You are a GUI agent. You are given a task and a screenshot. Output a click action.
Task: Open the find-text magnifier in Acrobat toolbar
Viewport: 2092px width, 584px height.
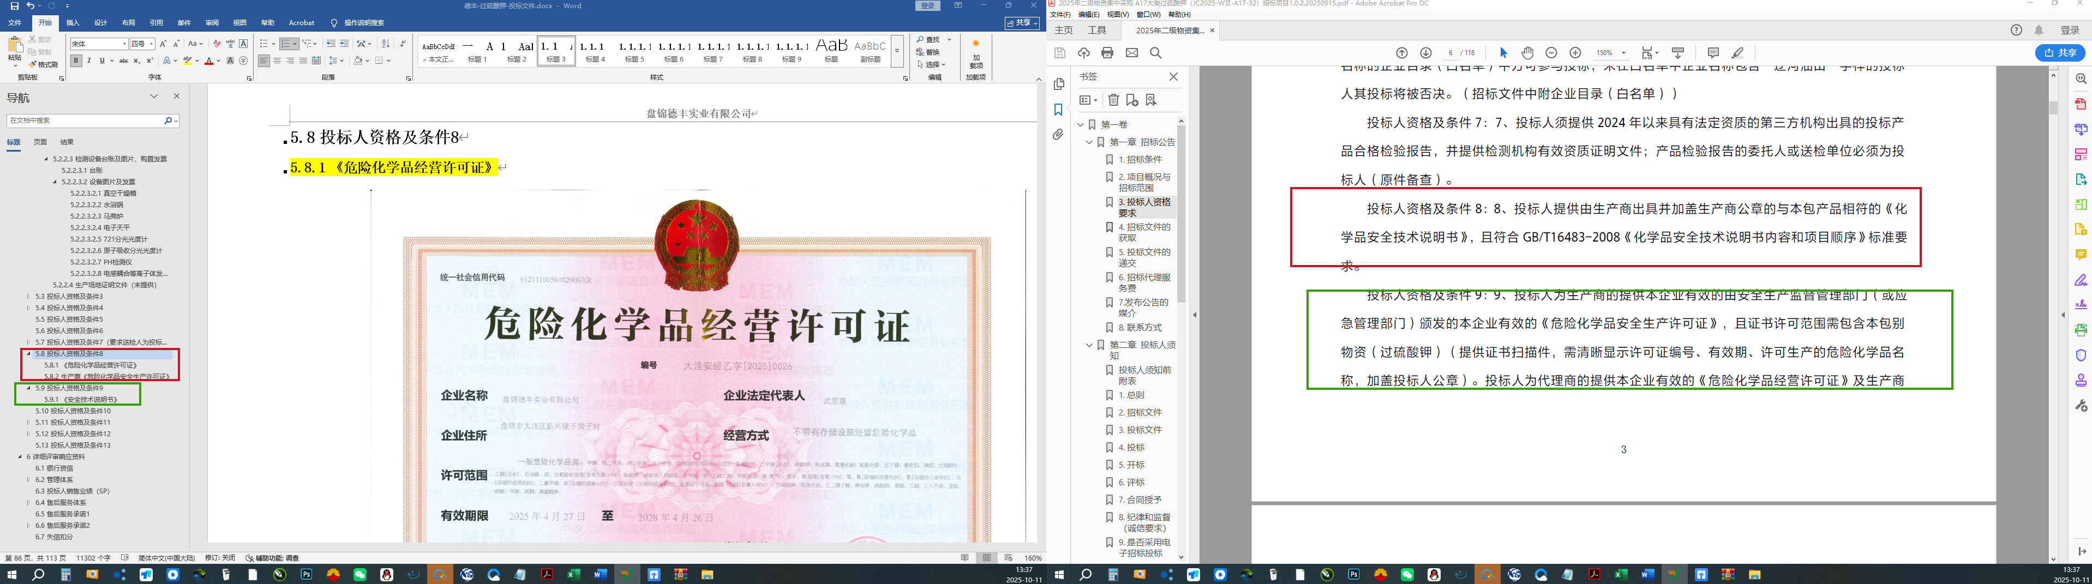point(1155,53)
